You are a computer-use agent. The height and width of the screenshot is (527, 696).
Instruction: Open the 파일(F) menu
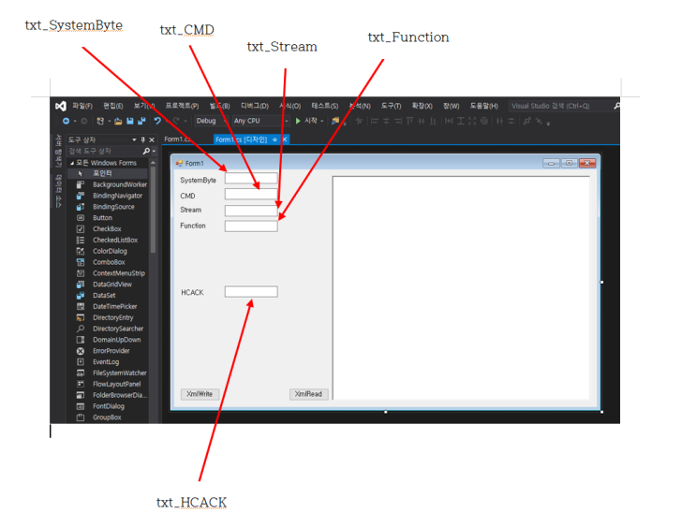click(82, 106)
